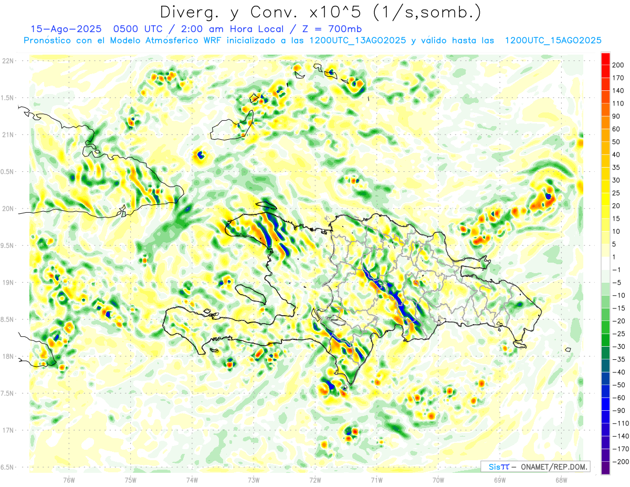The image size is (630, 487).
Task: Click the "21N" latitude label
Action: click(8, 134)
